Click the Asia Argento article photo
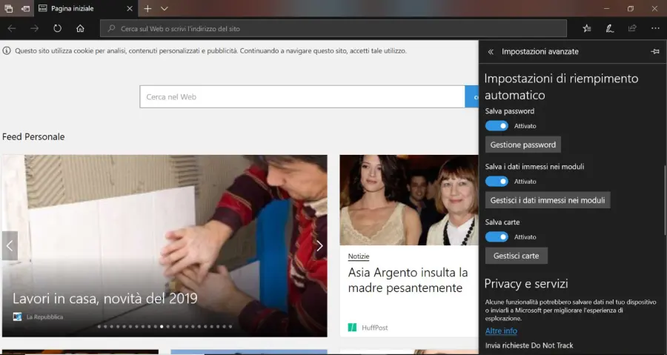 (x=409, y=200)
